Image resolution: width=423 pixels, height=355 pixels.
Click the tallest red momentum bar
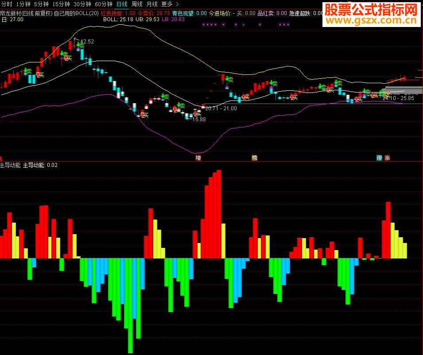click(219, 214)
